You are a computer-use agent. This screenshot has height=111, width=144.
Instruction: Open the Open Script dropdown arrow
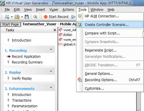22,17
